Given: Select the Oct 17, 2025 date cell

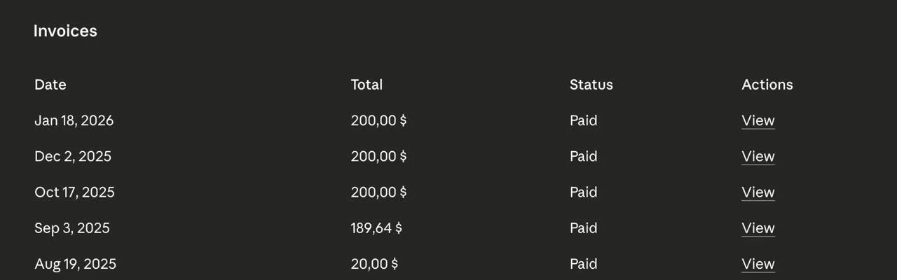Looking at the screenshot, I should coord(74,192).
